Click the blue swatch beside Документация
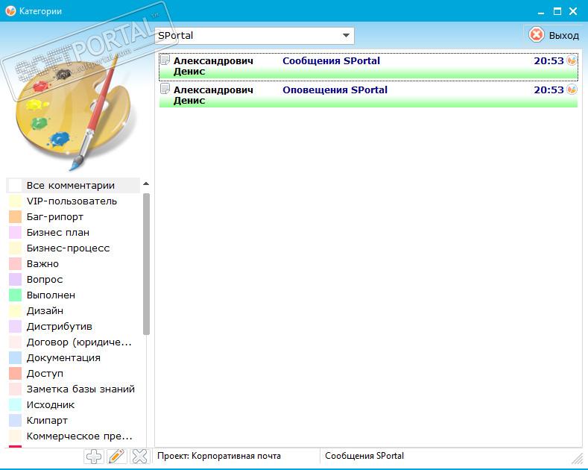588x470 pixels. (15, 358)
